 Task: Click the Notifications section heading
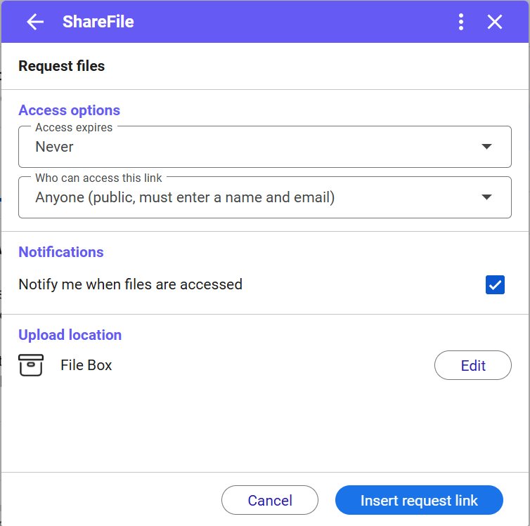point(61,252)
